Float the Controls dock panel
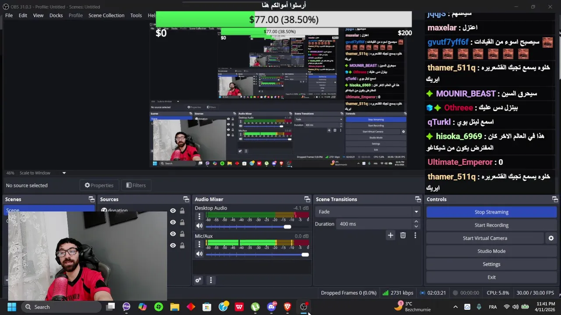This screenshot has height=315, width=561. 555,199
